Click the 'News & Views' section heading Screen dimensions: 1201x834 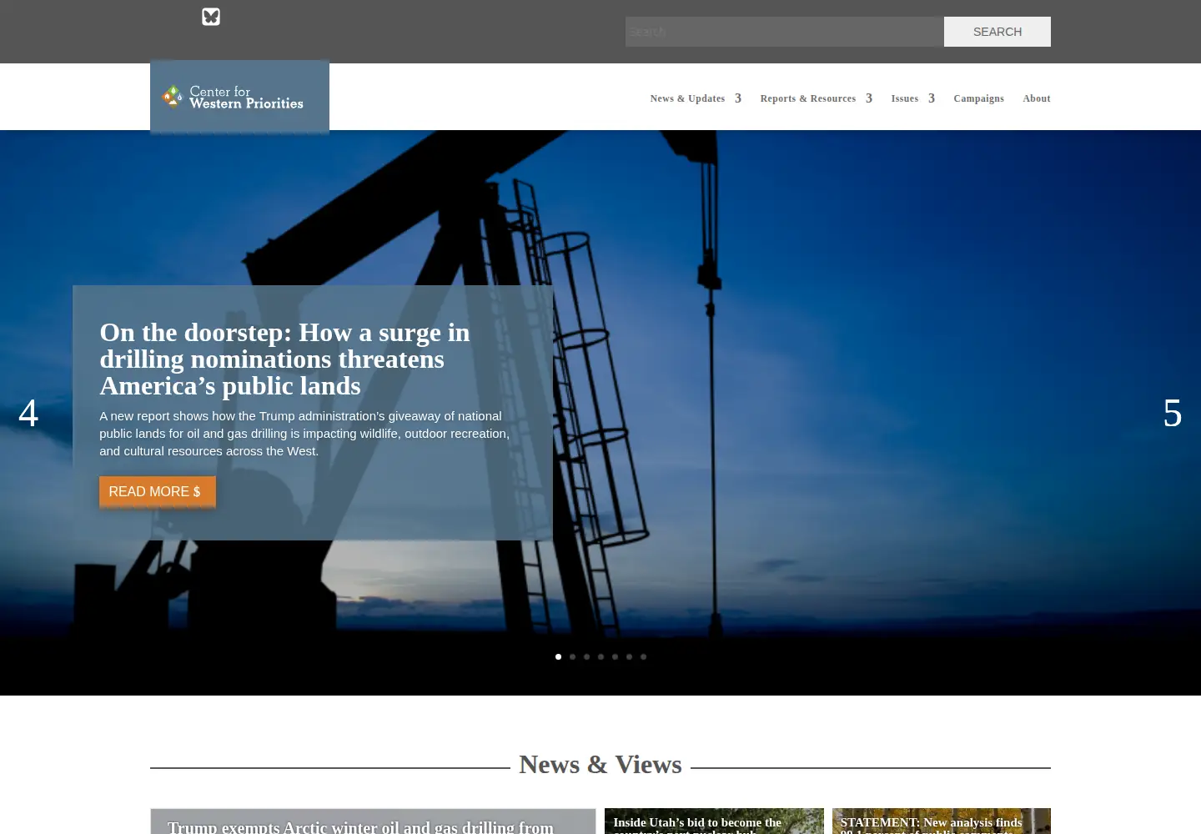600,765
